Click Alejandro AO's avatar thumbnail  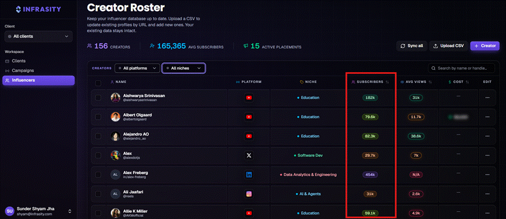[x=116, y=136]
